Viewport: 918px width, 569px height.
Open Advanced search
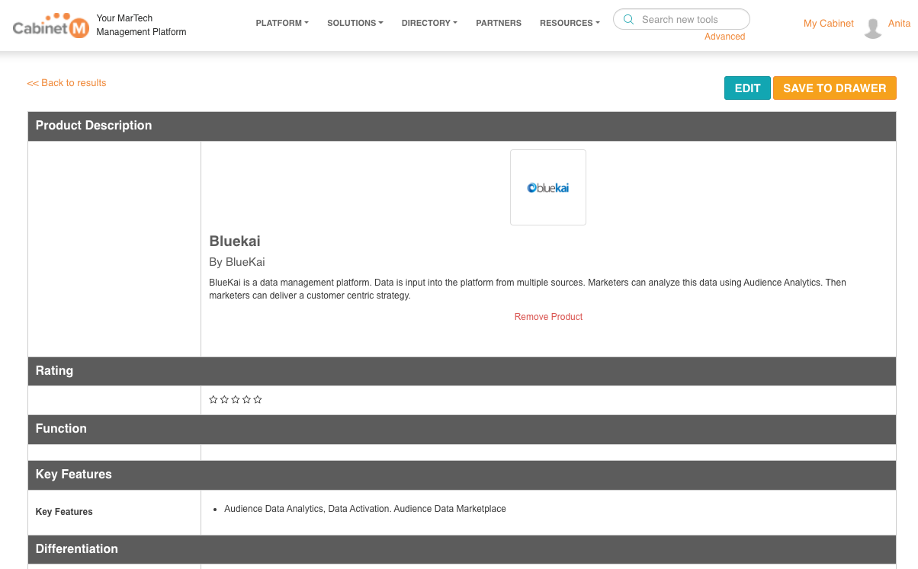point(725,37)
